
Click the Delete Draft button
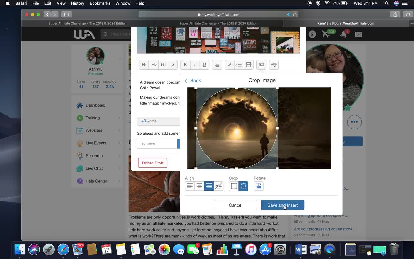pos(152,163)
